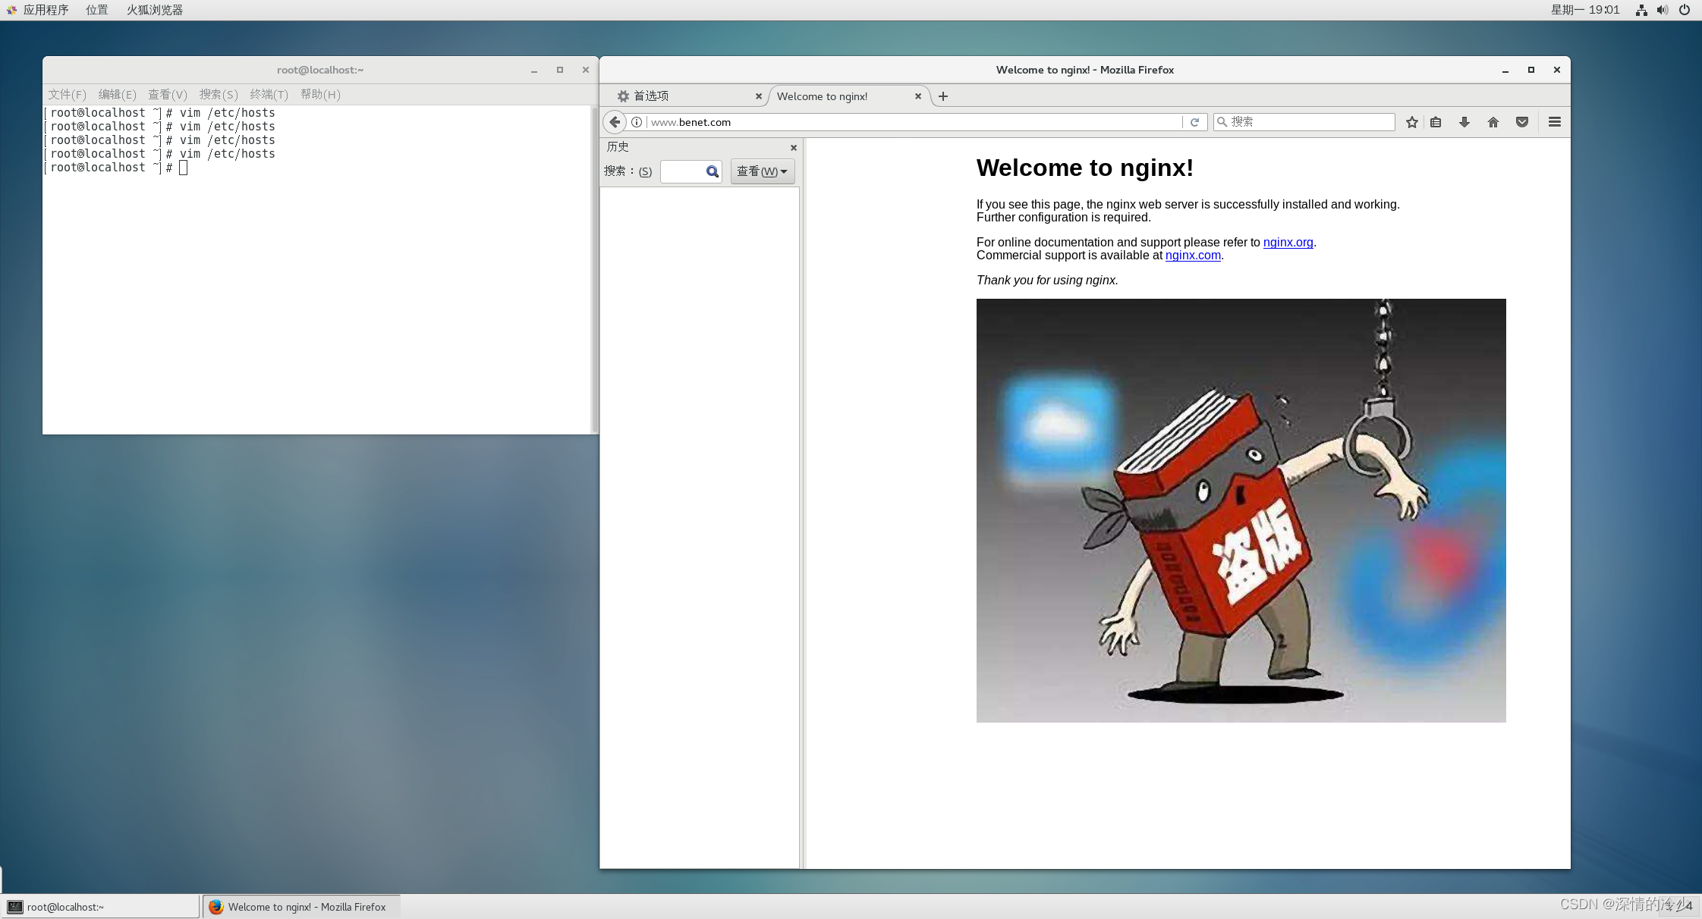Open the 文件(F) menu in the terminal
The width and height of the screenshot is (1702, 919).
point(68,94)
